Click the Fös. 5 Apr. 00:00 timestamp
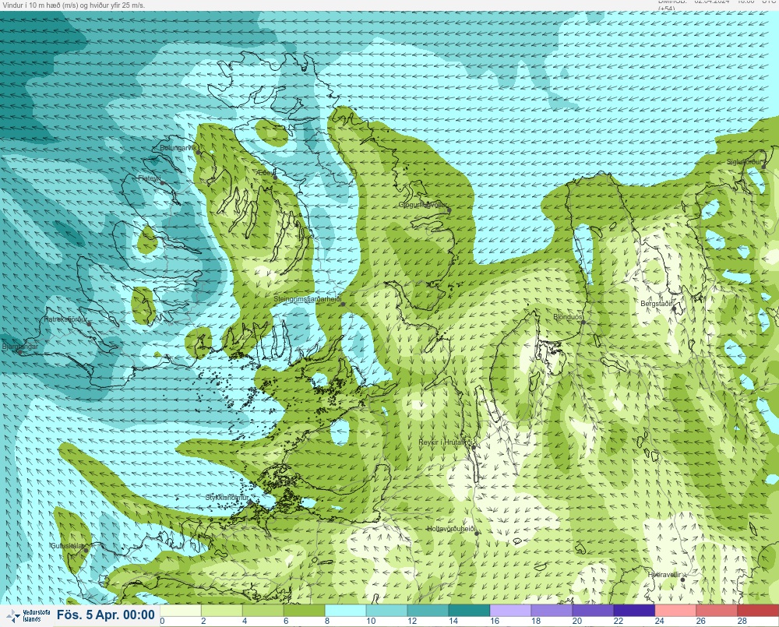The width and height of the screenshot is (779, 627). (106, 615)
